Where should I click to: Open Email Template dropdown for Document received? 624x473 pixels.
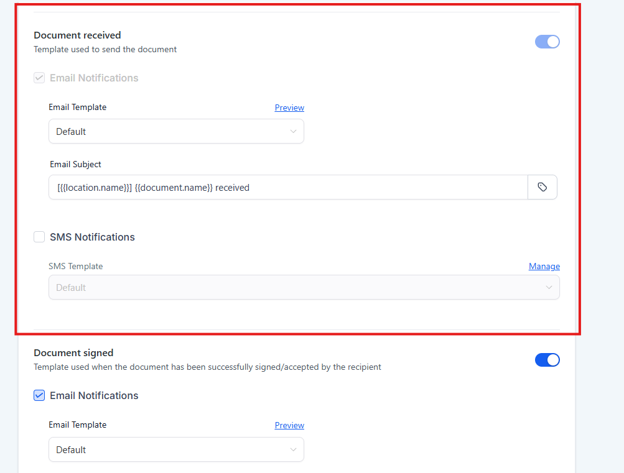coord(176,131)
